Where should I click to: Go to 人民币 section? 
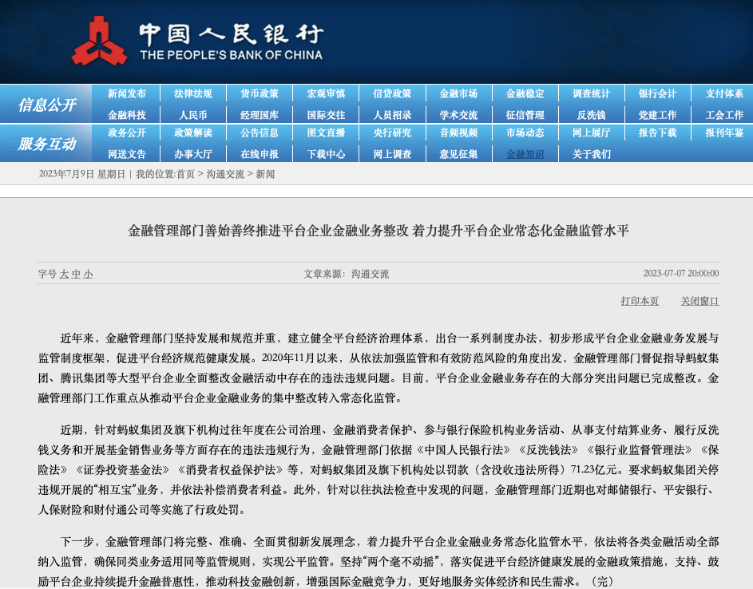click(x=193, y=115)
